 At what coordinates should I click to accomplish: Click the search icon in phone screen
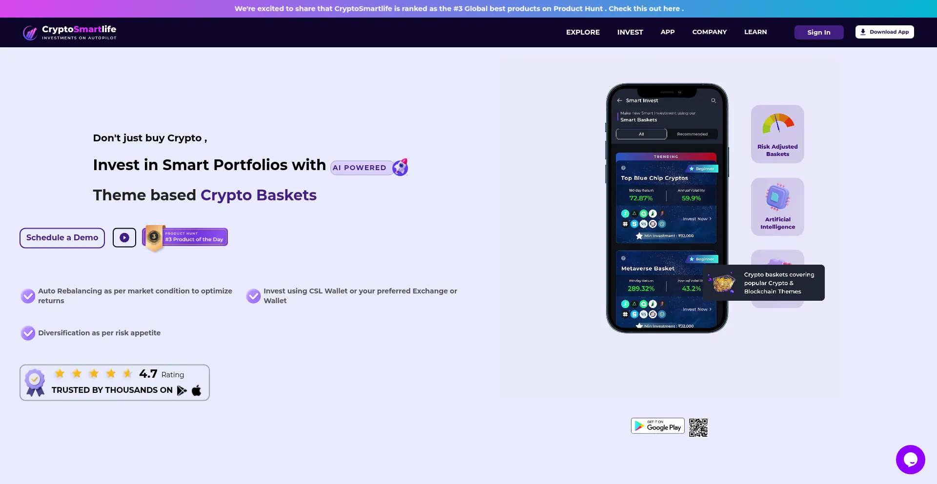pos(713,100)
